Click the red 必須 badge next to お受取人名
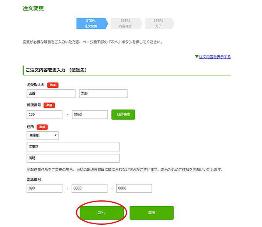The image size is (262, 227). (52, 85)
